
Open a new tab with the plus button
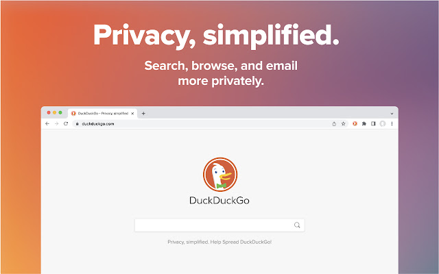[x=143, y=113]
